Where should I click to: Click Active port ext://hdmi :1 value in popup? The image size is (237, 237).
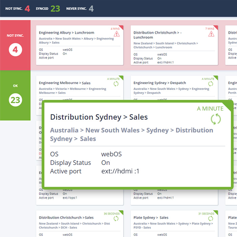pyautogui.click(x=120, y=171)
